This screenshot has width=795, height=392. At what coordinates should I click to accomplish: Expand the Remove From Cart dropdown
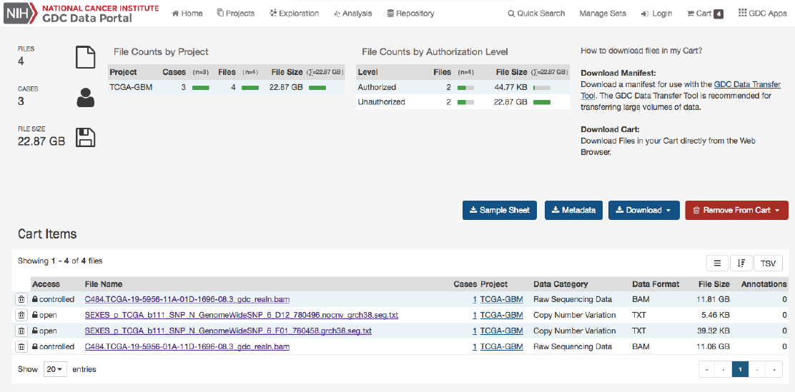pos(736,210)
